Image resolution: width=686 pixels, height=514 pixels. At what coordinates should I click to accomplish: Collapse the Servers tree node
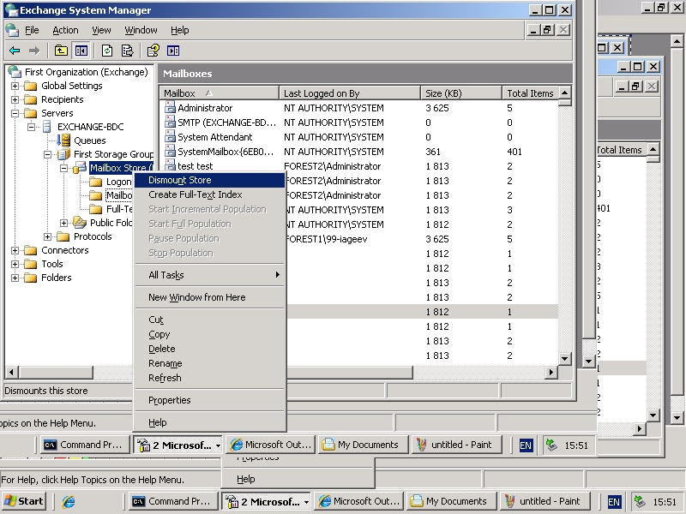tap(15, 113)
